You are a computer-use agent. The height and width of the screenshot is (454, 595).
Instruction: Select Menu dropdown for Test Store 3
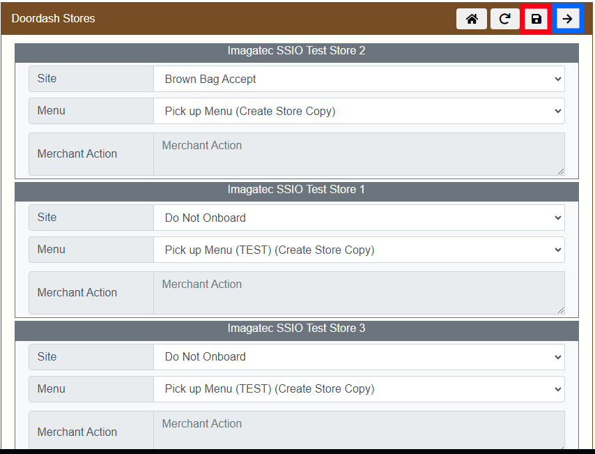[x=359, y=388]
